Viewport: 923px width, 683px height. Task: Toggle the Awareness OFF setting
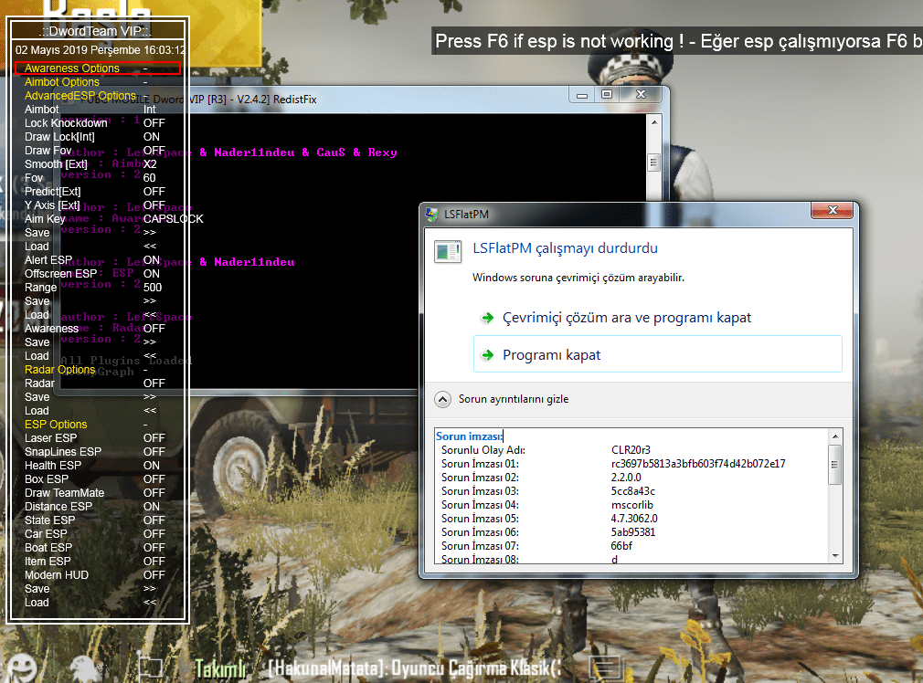tap(97, 329)
